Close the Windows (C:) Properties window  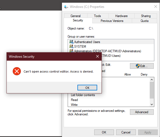156,7
